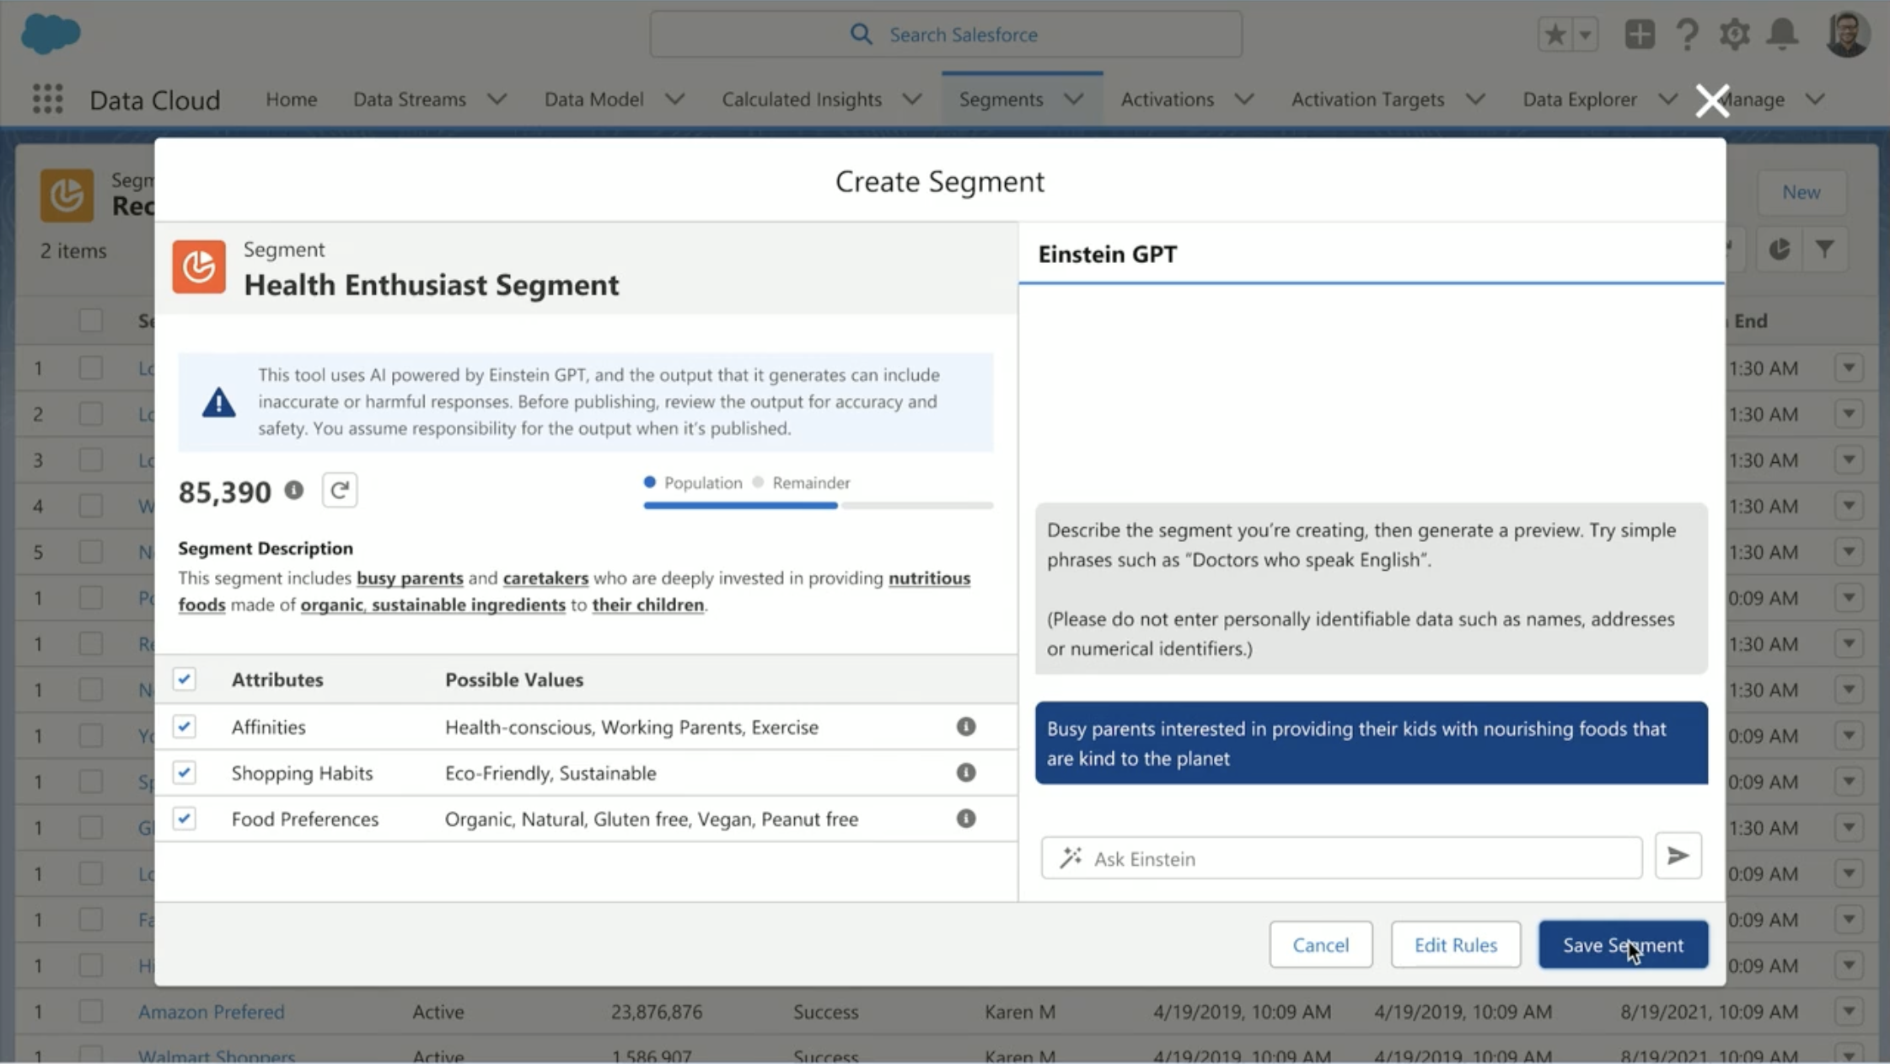Image resolution: width=1890 pixels, height=1064 pixels.
Task: Expand the Data Streams tab chevron
Action: pos(497,99)
